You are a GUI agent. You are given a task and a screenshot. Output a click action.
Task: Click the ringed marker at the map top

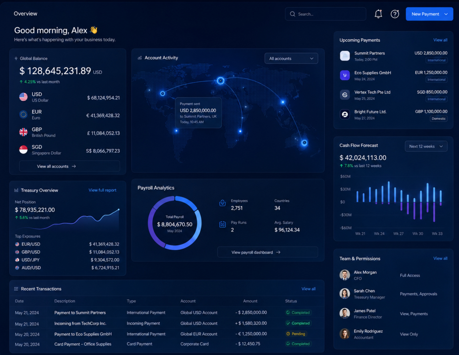point(221,81)
